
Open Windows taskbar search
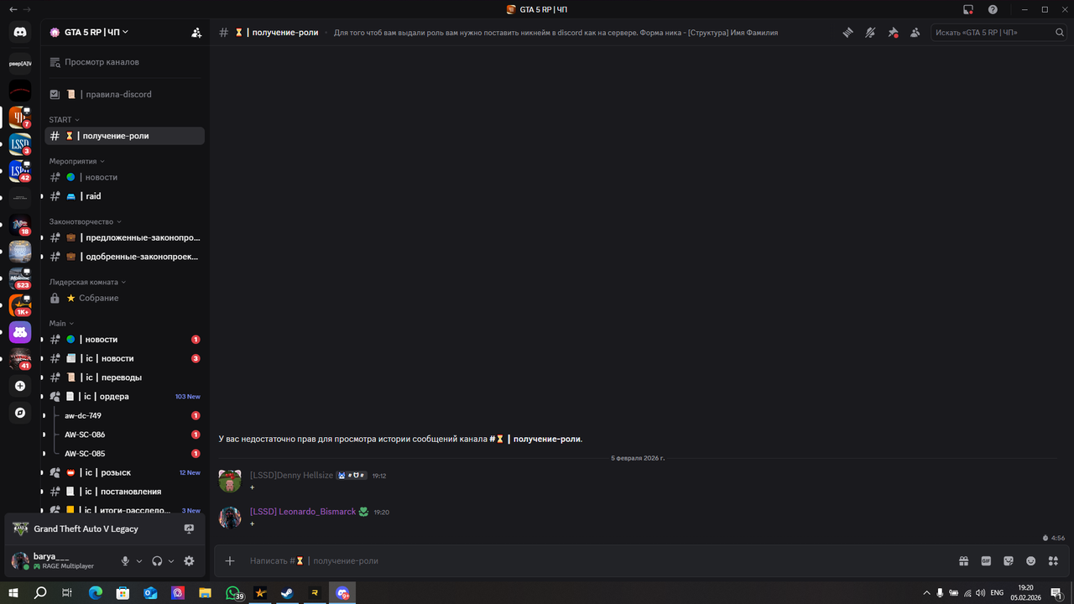tap(40, 593)
